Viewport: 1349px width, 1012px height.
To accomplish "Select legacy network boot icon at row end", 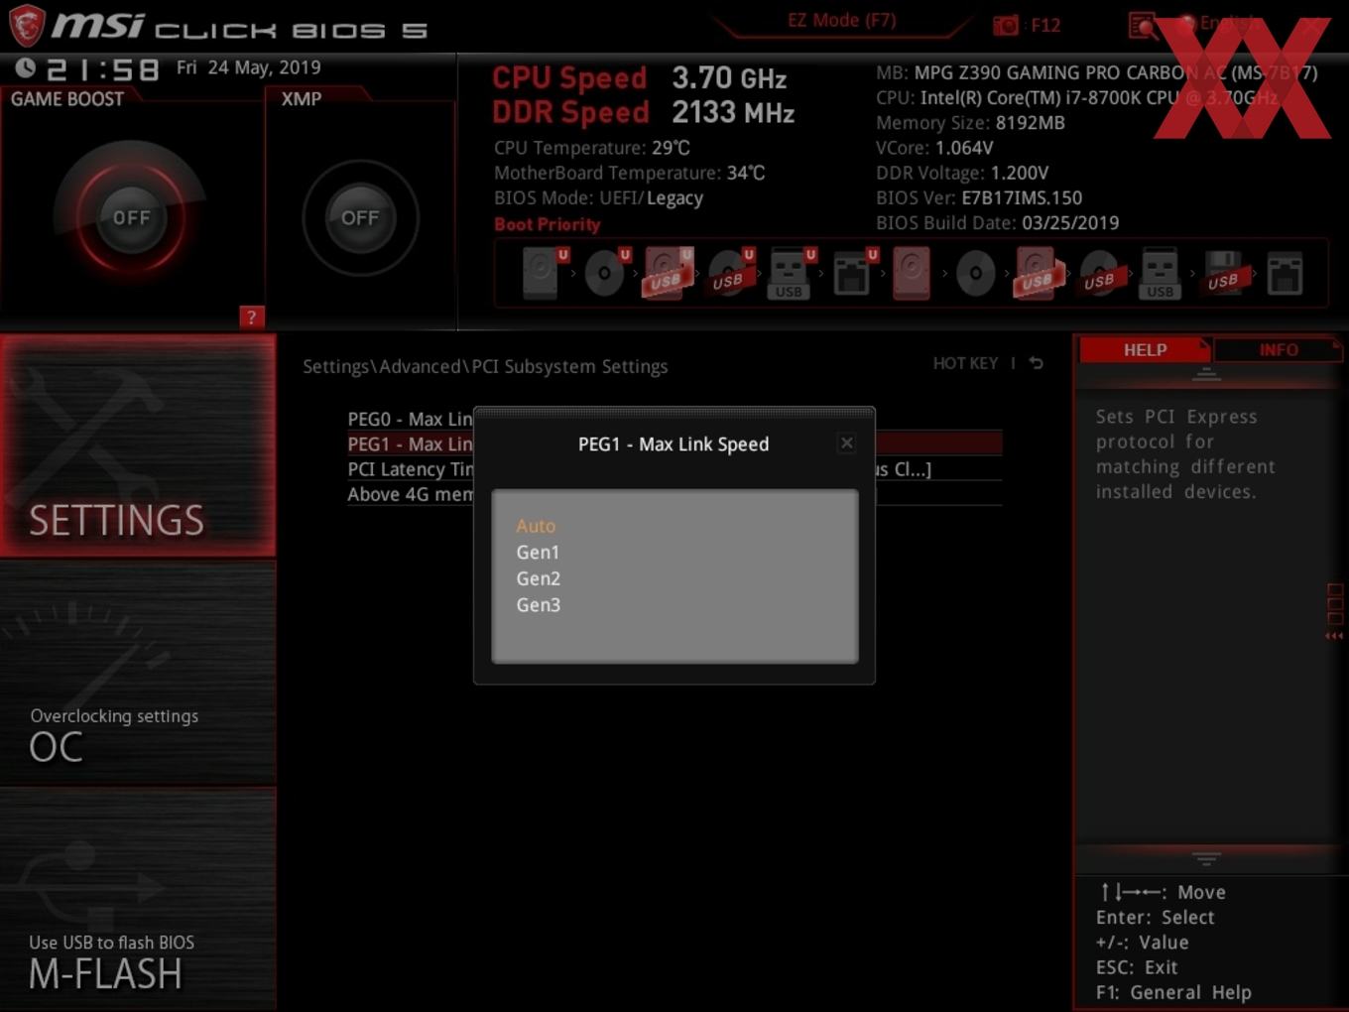I will point(1285,274).
